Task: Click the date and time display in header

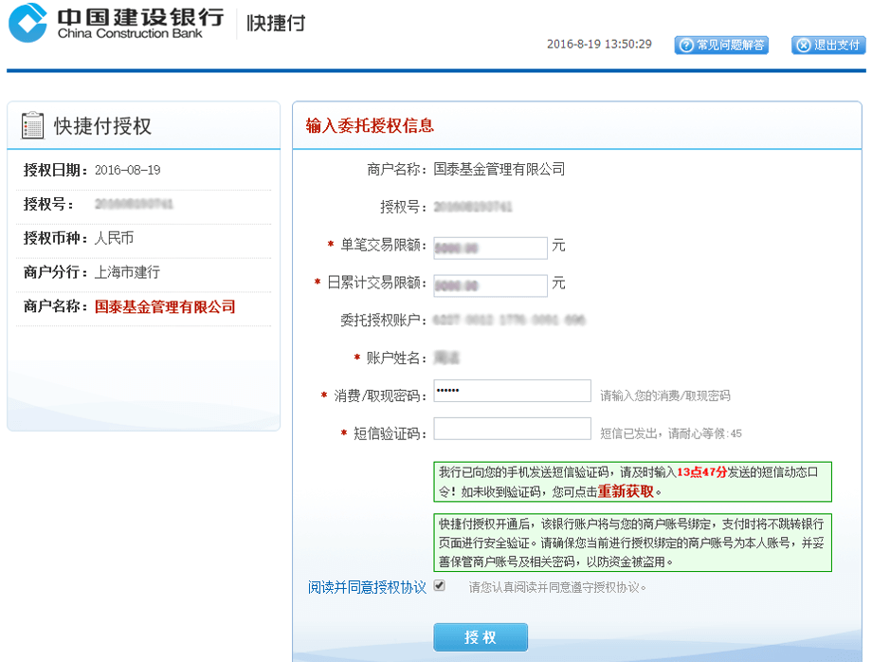Action: point(599,45)
